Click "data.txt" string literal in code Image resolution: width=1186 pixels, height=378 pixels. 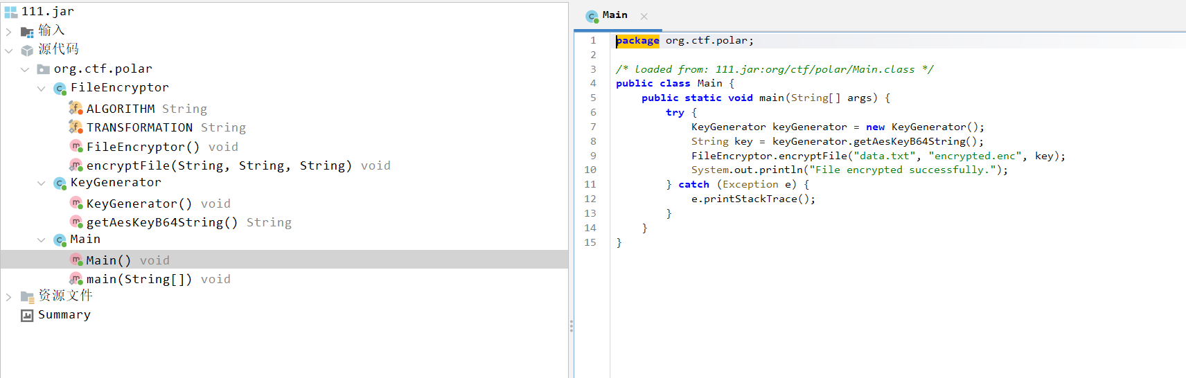click(x=885, y=156)
